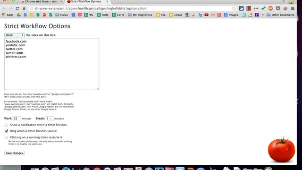Open the Google+ bookmark icon
Image resolution: width=302 pixels, height=170 pixels.
click(219, 15)
